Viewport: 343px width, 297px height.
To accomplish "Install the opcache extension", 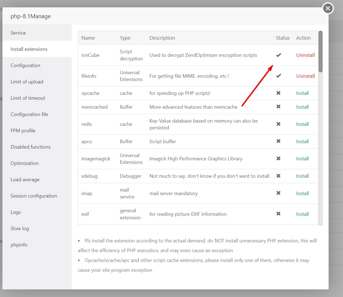I will (302, 93).
